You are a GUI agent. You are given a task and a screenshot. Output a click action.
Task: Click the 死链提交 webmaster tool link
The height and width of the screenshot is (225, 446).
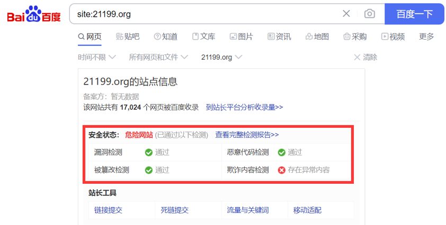(175, 210)
